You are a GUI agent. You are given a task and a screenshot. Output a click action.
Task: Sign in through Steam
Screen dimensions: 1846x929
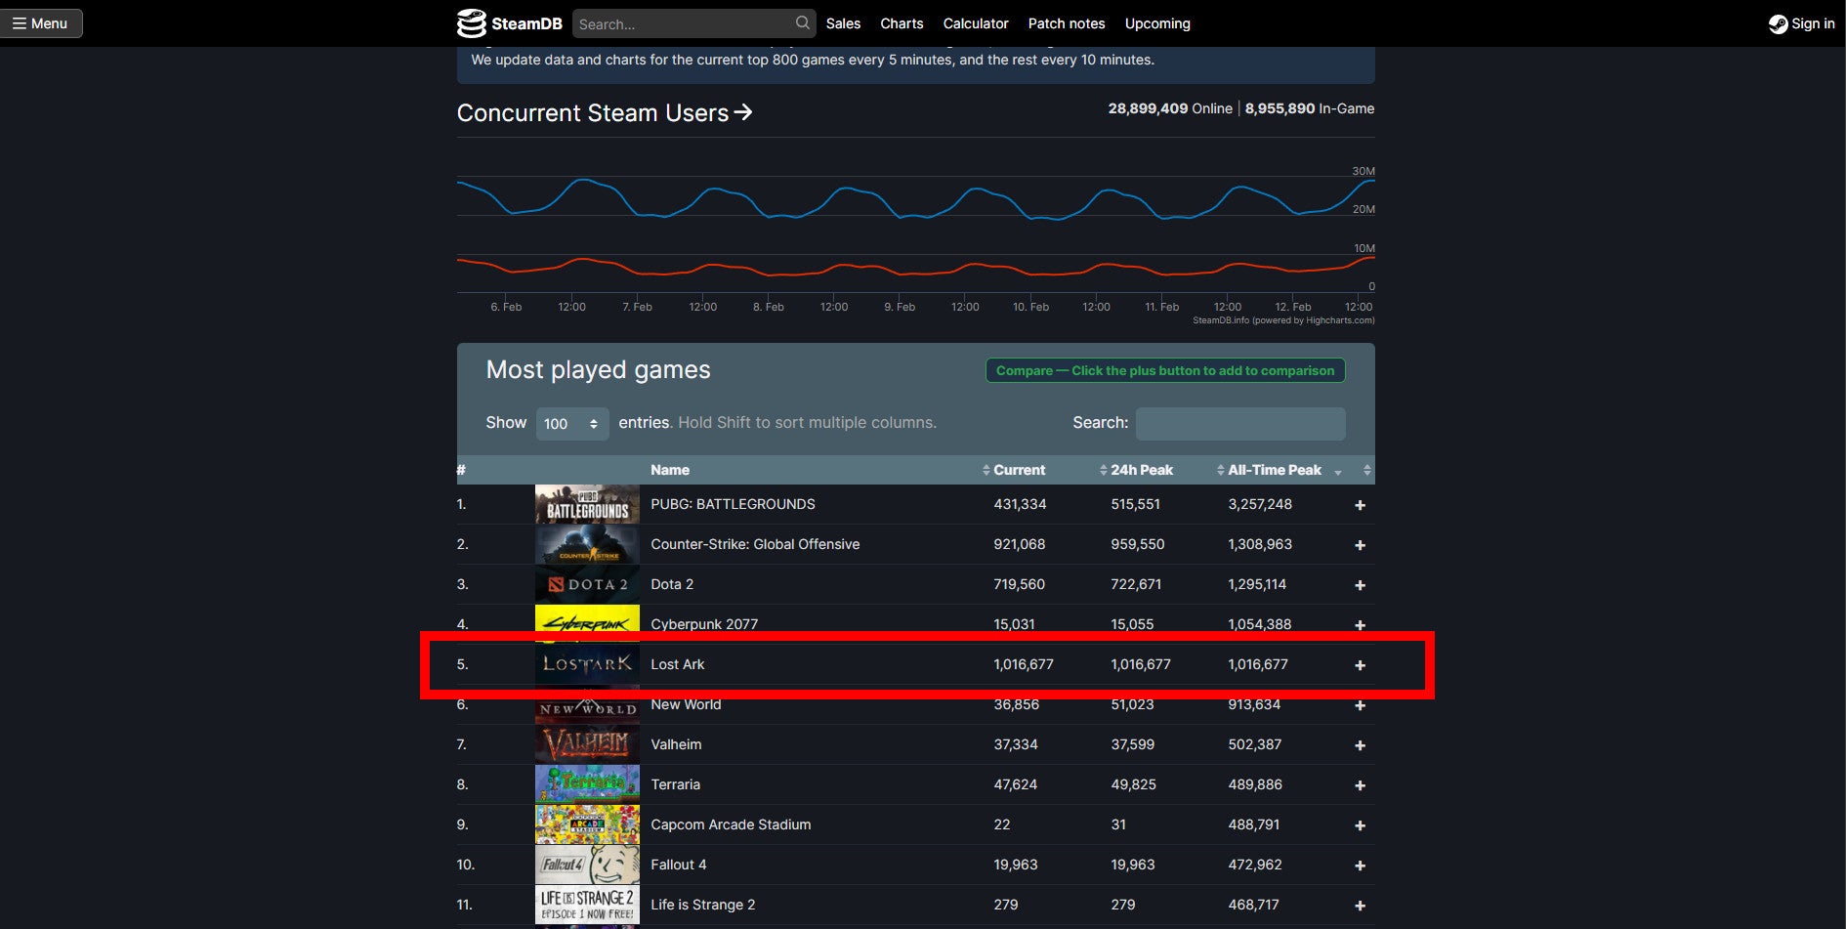point(1802,23)
